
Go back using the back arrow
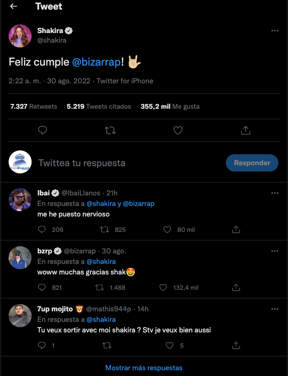[13, 7]
